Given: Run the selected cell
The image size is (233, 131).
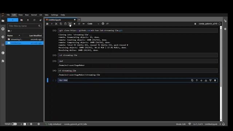Looking at the screenshot, I should pos(70,24).
